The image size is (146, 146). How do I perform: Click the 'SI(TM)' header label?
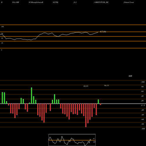tap(55, 2)
